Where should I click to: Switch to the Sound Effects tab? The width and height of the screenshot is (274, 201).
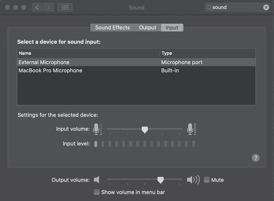[x=112, y=27]
